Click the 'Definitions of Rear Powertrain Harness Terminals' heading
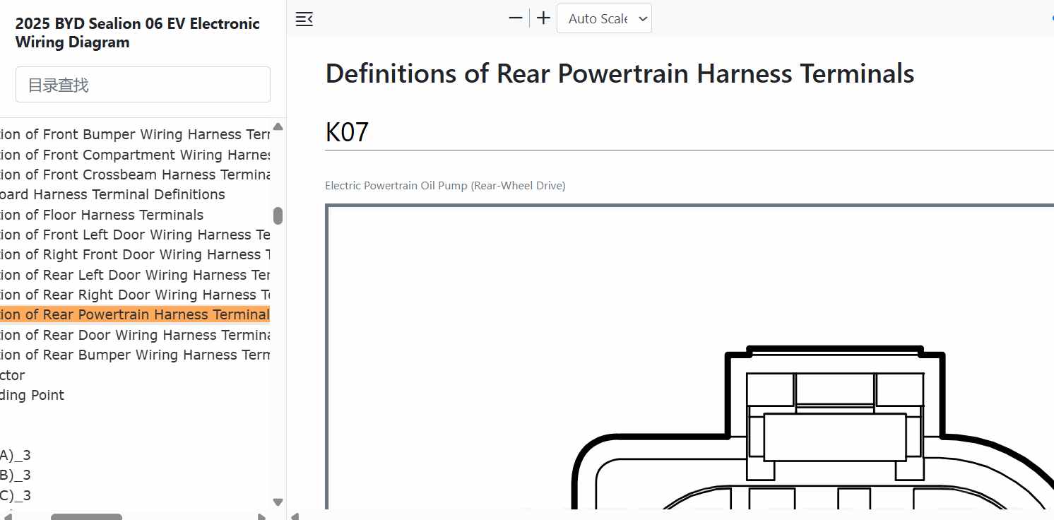Screen dimensions: 1054x520 click(620, 73)
